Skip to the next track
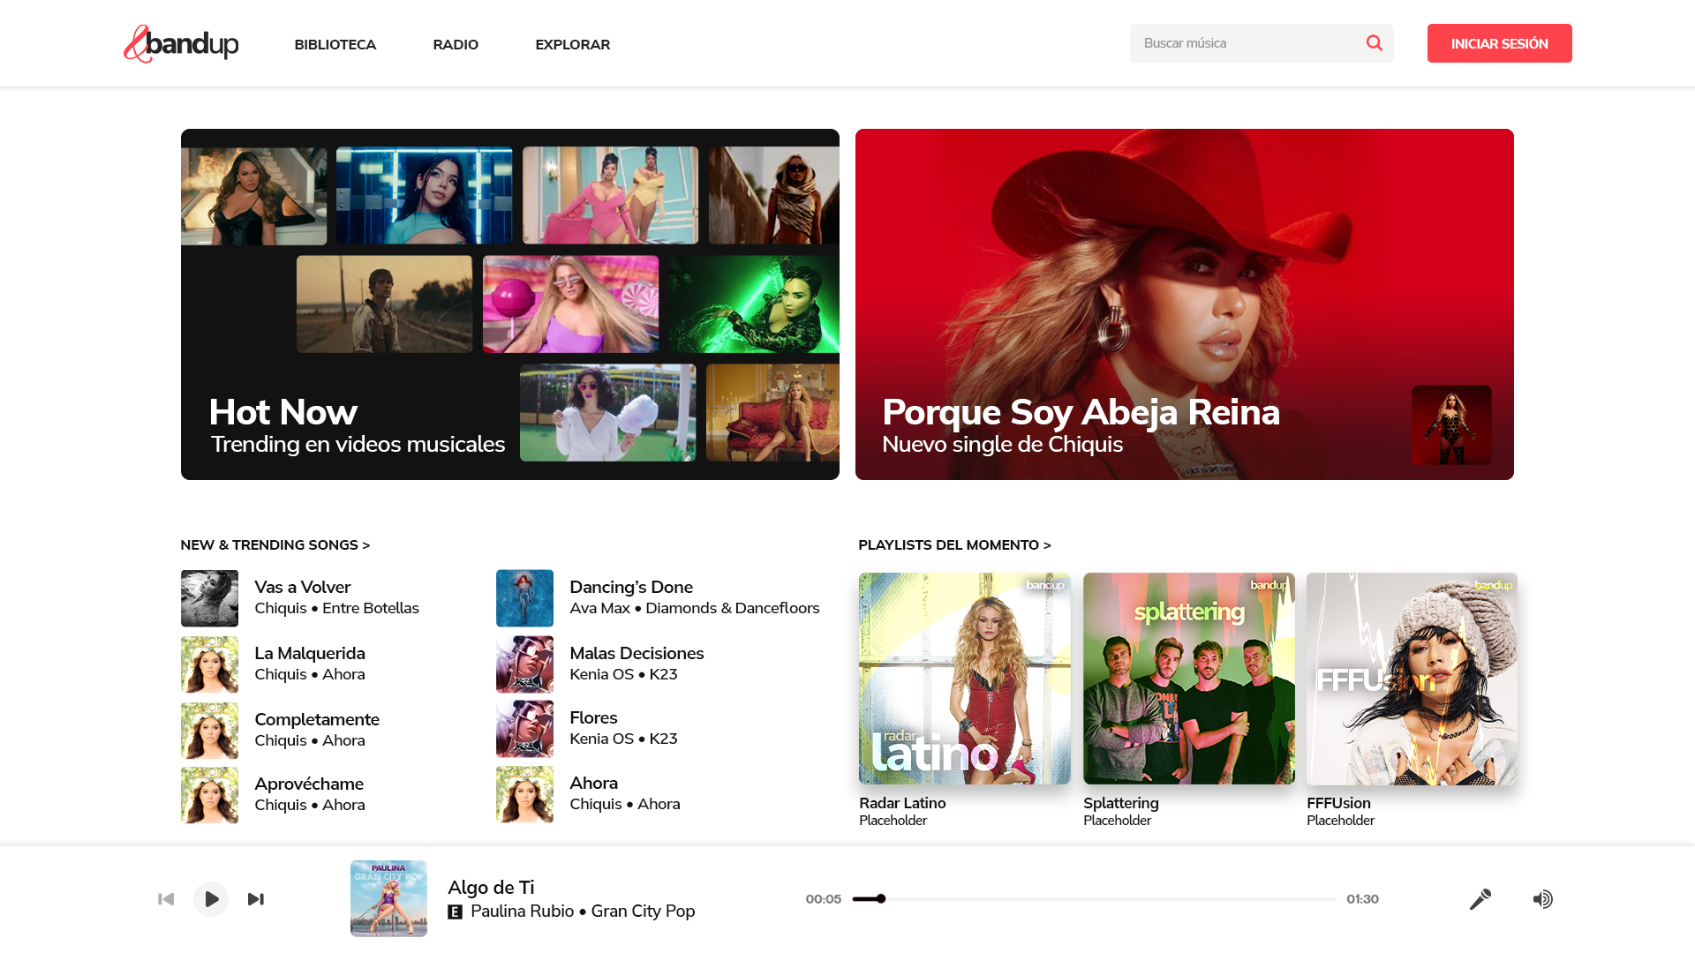This screenshot has height=953, width=1695. point(256,899)
